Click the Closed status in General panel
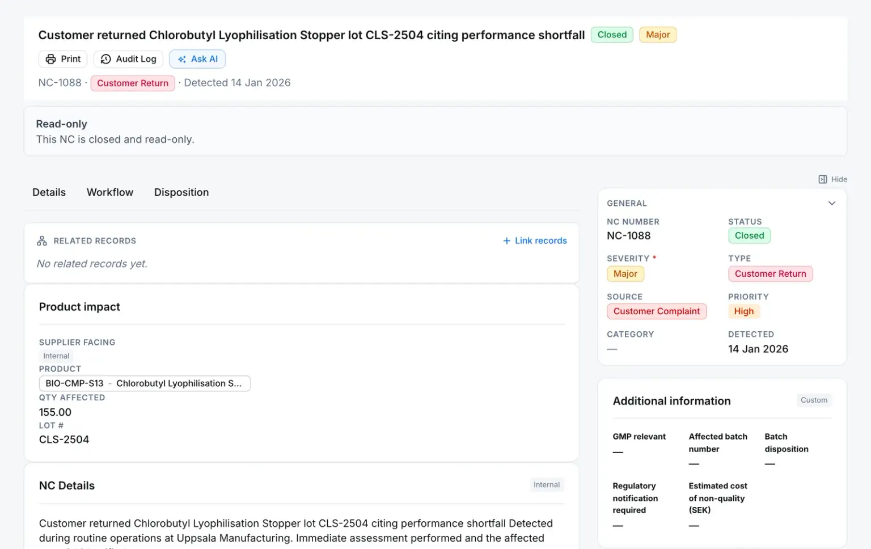The image size is (871, 549). click(749, 235)
